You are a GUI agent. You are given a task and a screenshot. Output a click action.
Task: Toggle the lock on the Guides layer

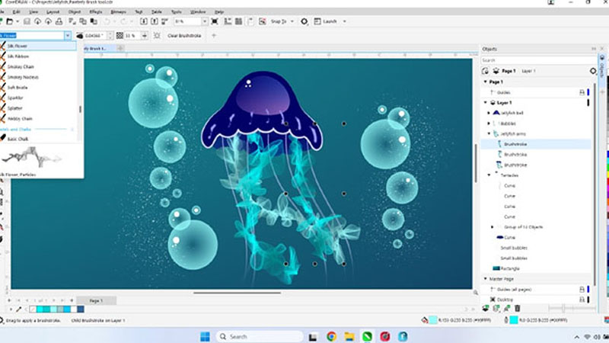click(582, 91)
